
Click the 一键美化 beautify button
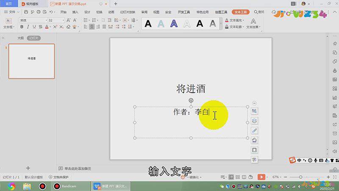tap(192, 177)
